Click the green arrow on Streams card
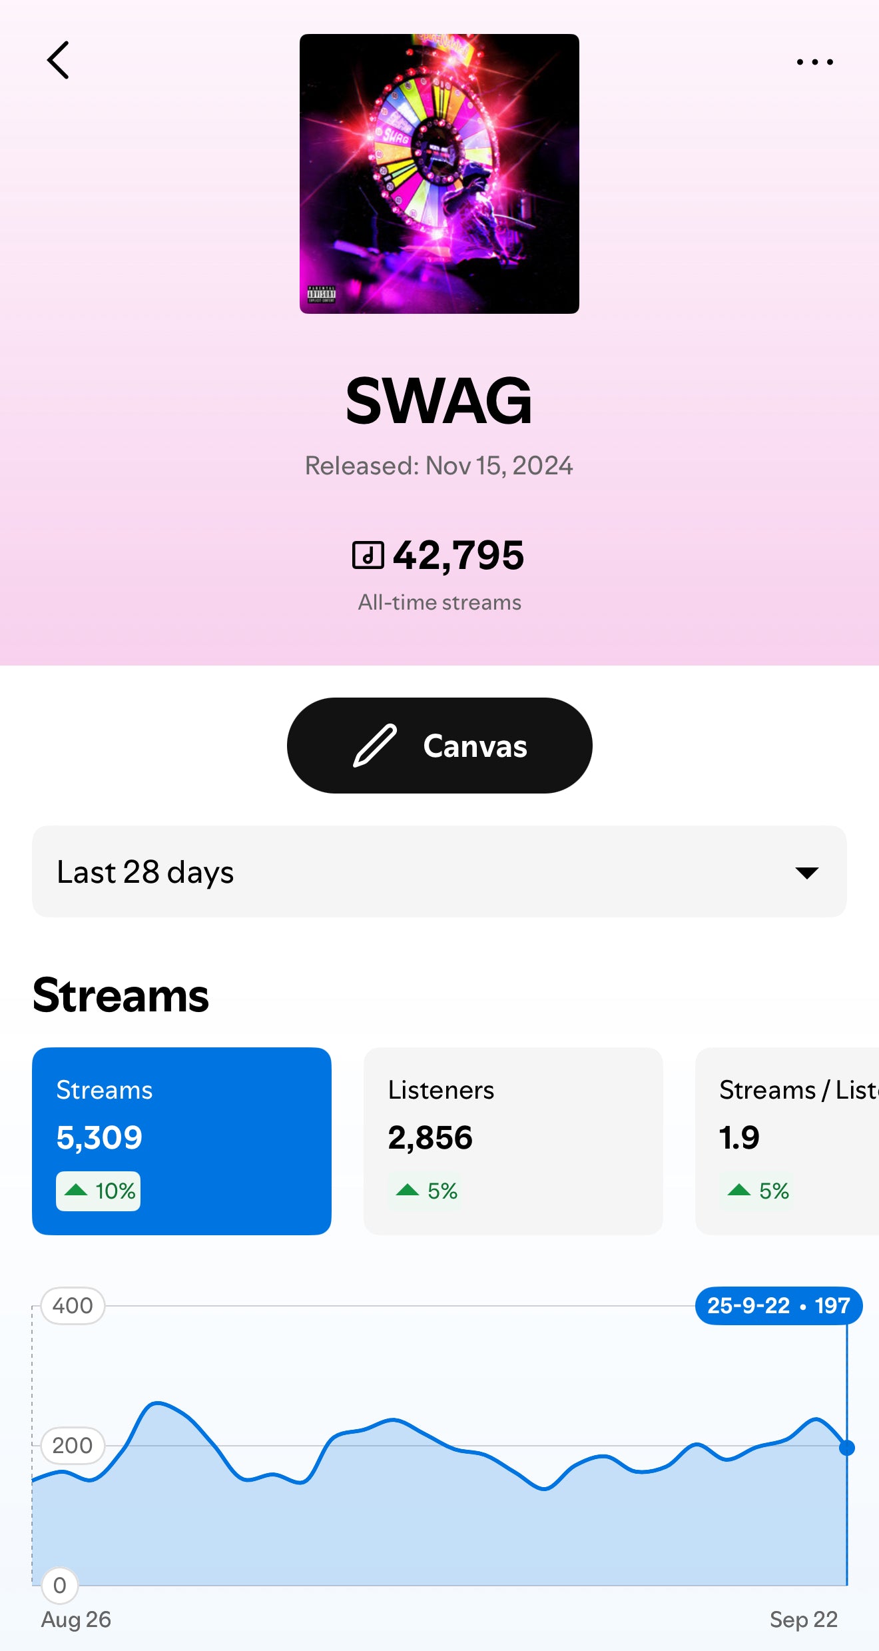This screenshot has width=879, height=1651. [x=77, y=1190]
